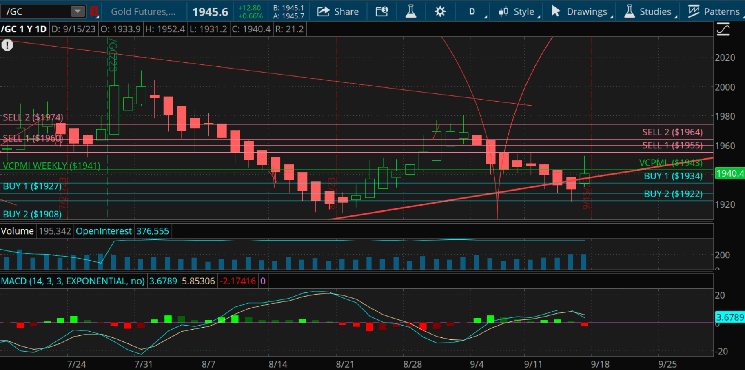
Task: Click the H: 1952.4 high value
Action: pos(165,29)
